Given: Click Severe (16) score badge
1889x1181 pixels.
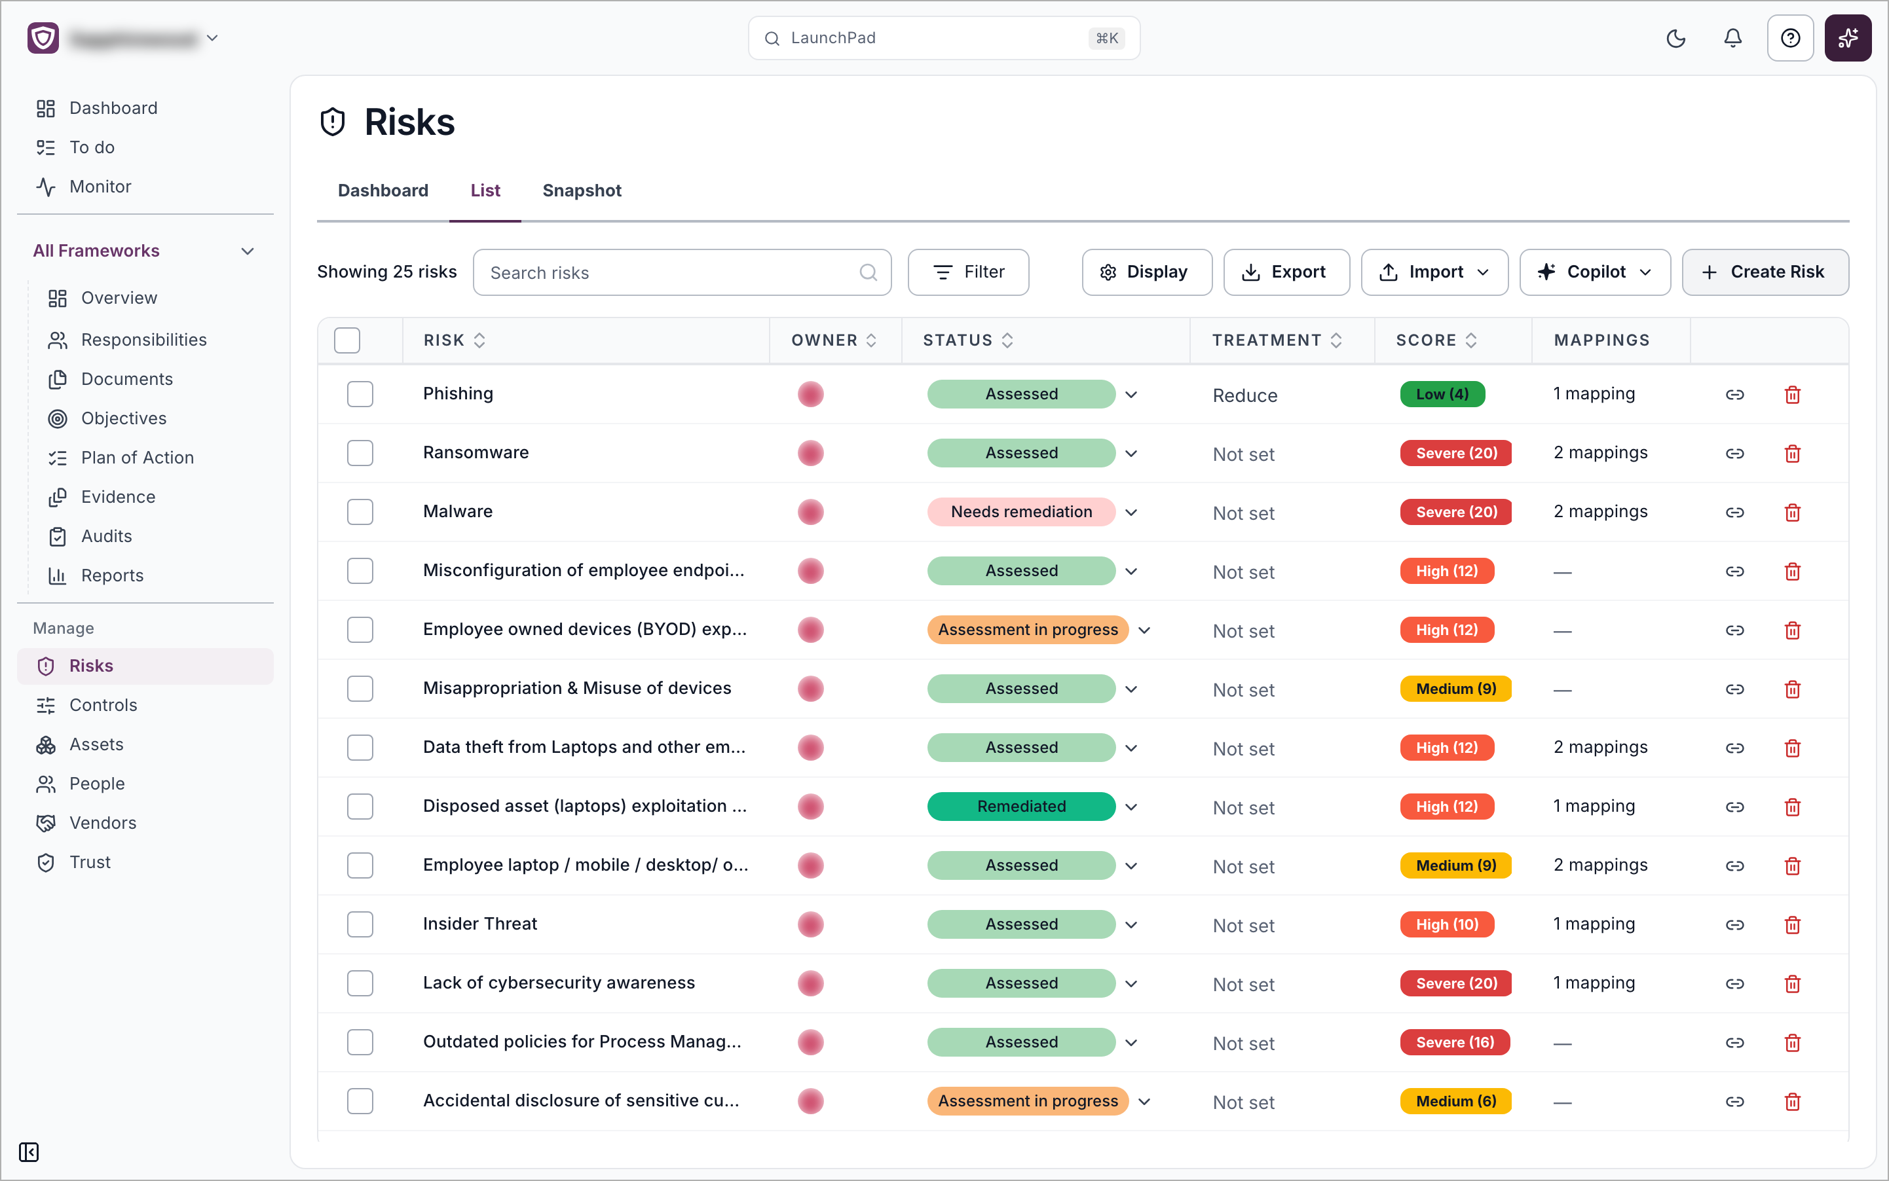Looking at the screenshot, I should (1455, 1043).
